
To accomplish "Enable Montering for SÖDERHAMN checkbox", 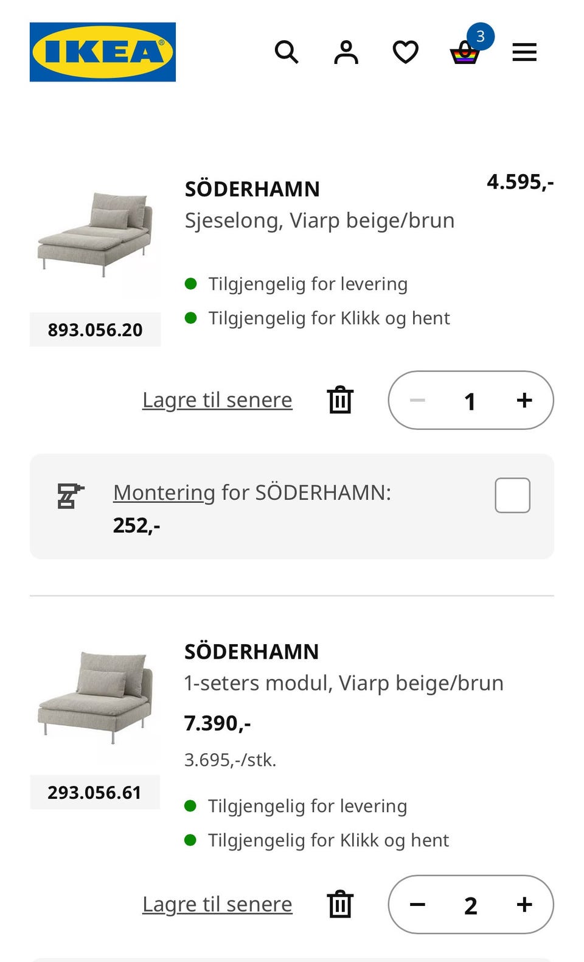I will pos(512,496).
